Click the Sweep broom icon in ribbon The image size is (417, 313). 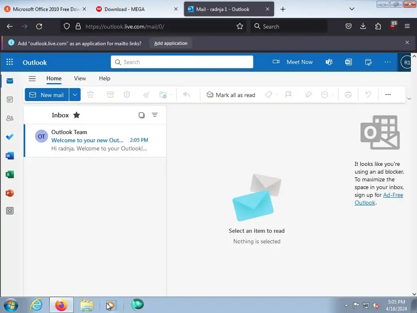point(147,95)
